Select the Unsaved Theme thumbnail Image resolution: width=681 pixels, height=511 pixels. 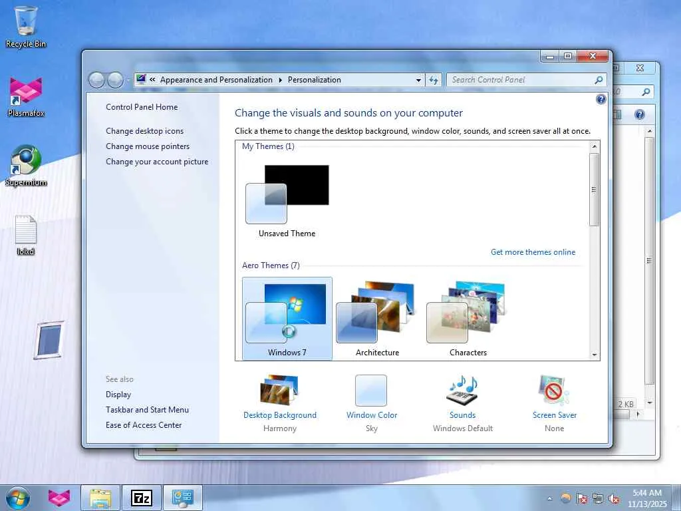tap(287, 200)
